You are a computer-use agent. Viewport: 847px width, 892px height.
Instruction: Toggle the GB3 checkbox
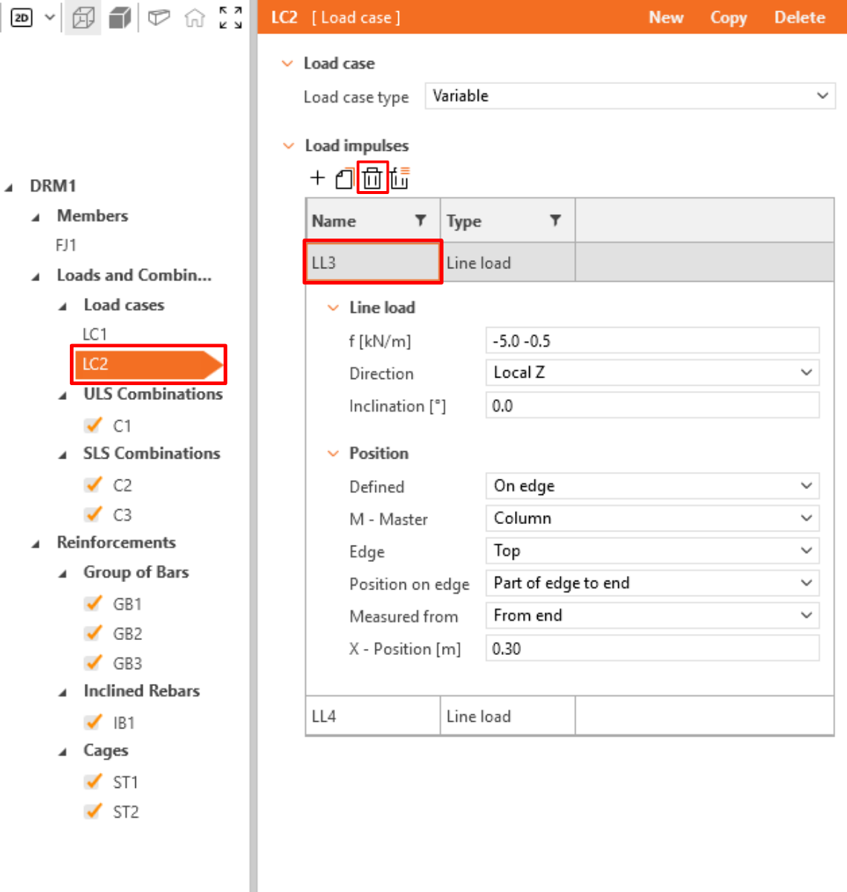(x=93, y=663)
